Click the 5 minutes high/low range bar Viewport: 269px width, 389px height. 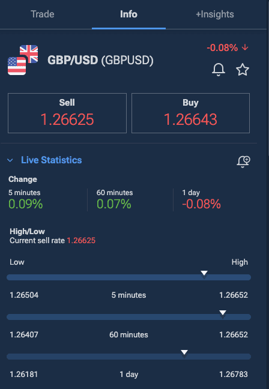tap(128, 277)
